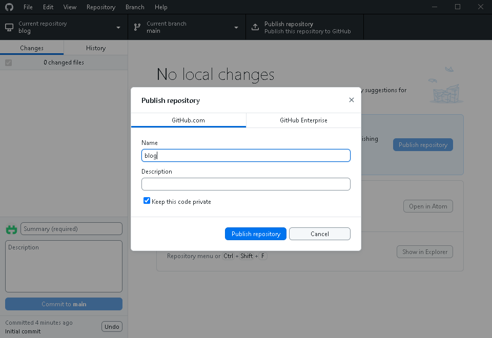Click the computer icon beside Current repository
This screenshot has height=338, width=492.
click(9, 27)
